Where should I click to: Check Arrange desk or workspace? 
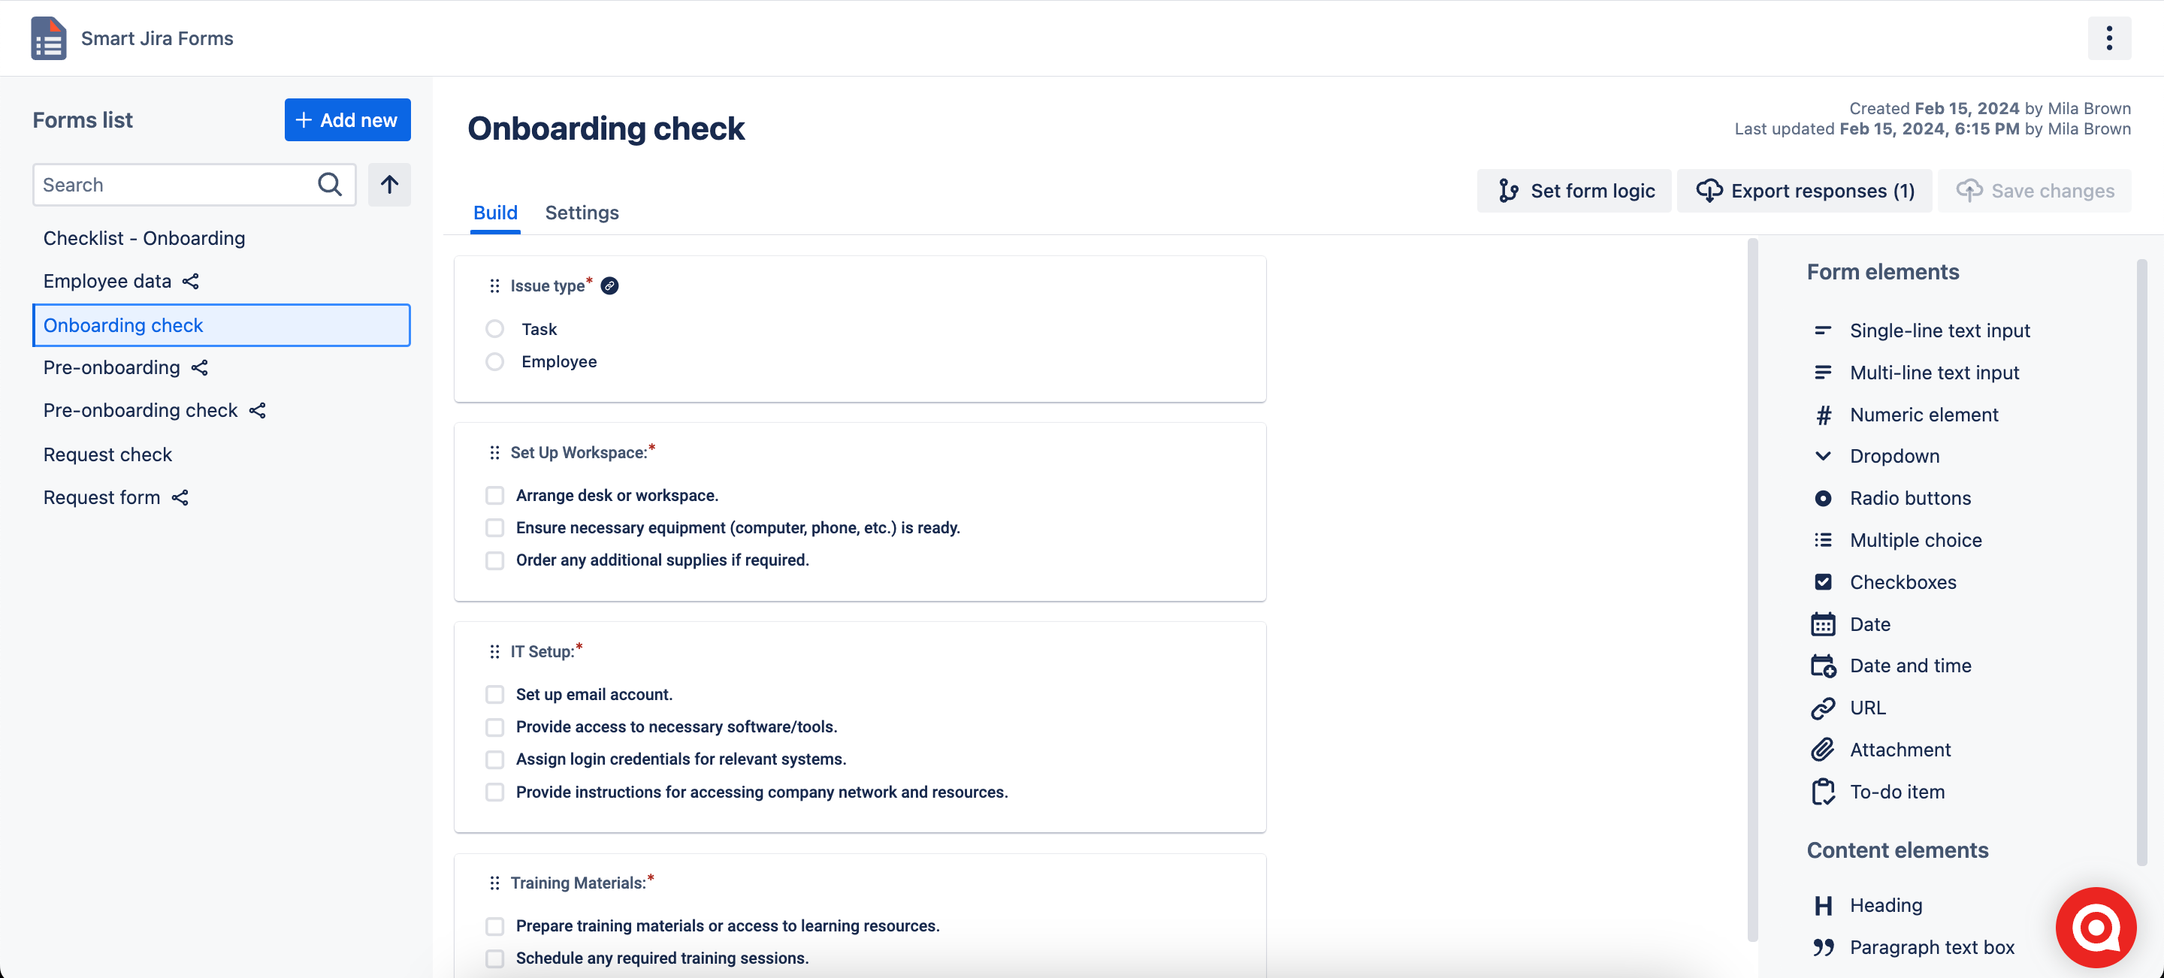tap(495, 496)
